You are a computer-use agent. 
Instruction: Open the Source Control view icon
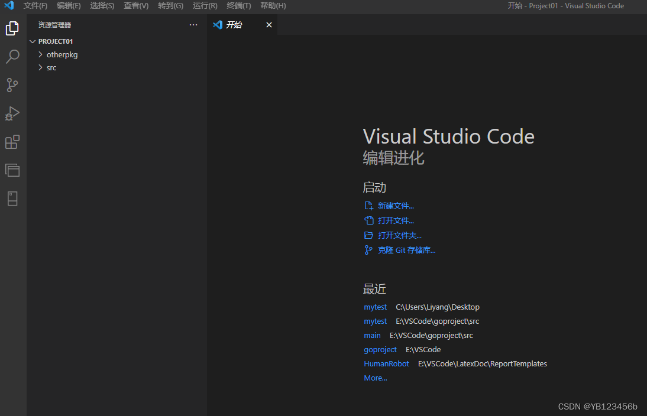pos(12,85)
